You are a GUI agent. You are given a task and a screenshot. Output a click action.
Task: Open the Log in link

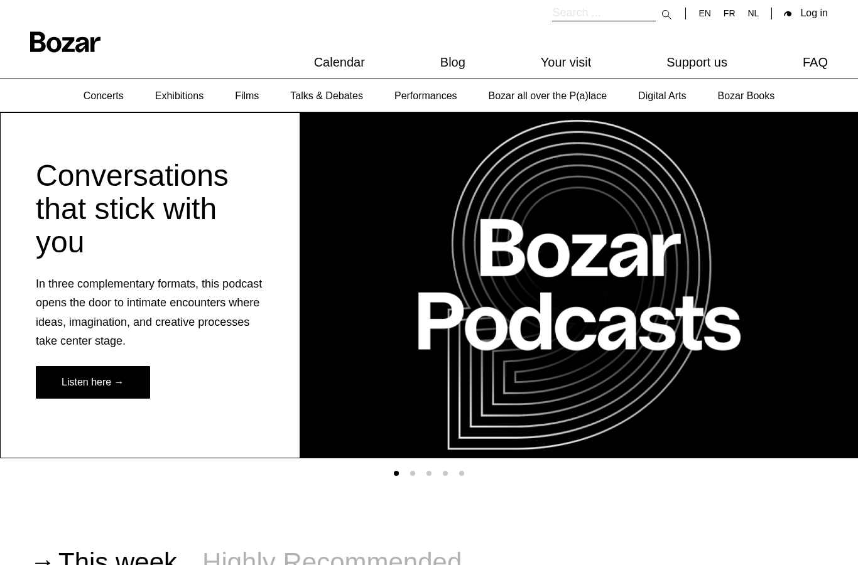pos(814,13)
